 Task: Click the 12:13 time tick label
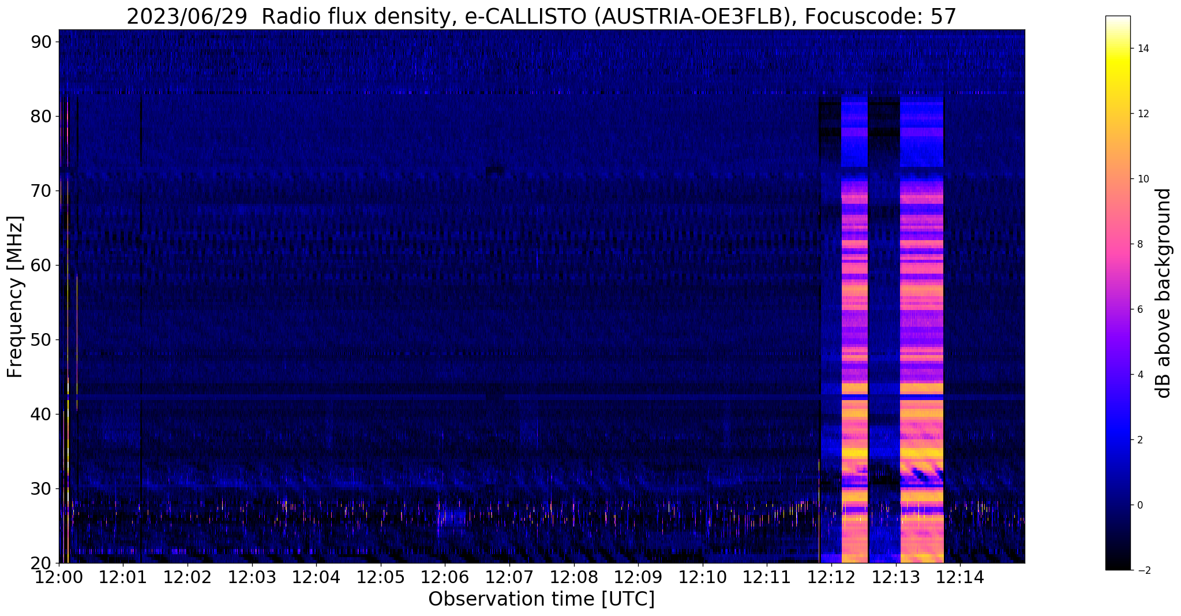click(x=896, y=577)
